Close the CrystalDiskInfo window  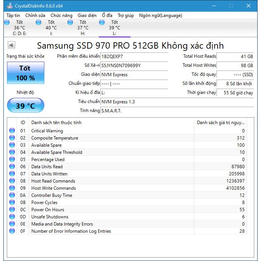249,6
